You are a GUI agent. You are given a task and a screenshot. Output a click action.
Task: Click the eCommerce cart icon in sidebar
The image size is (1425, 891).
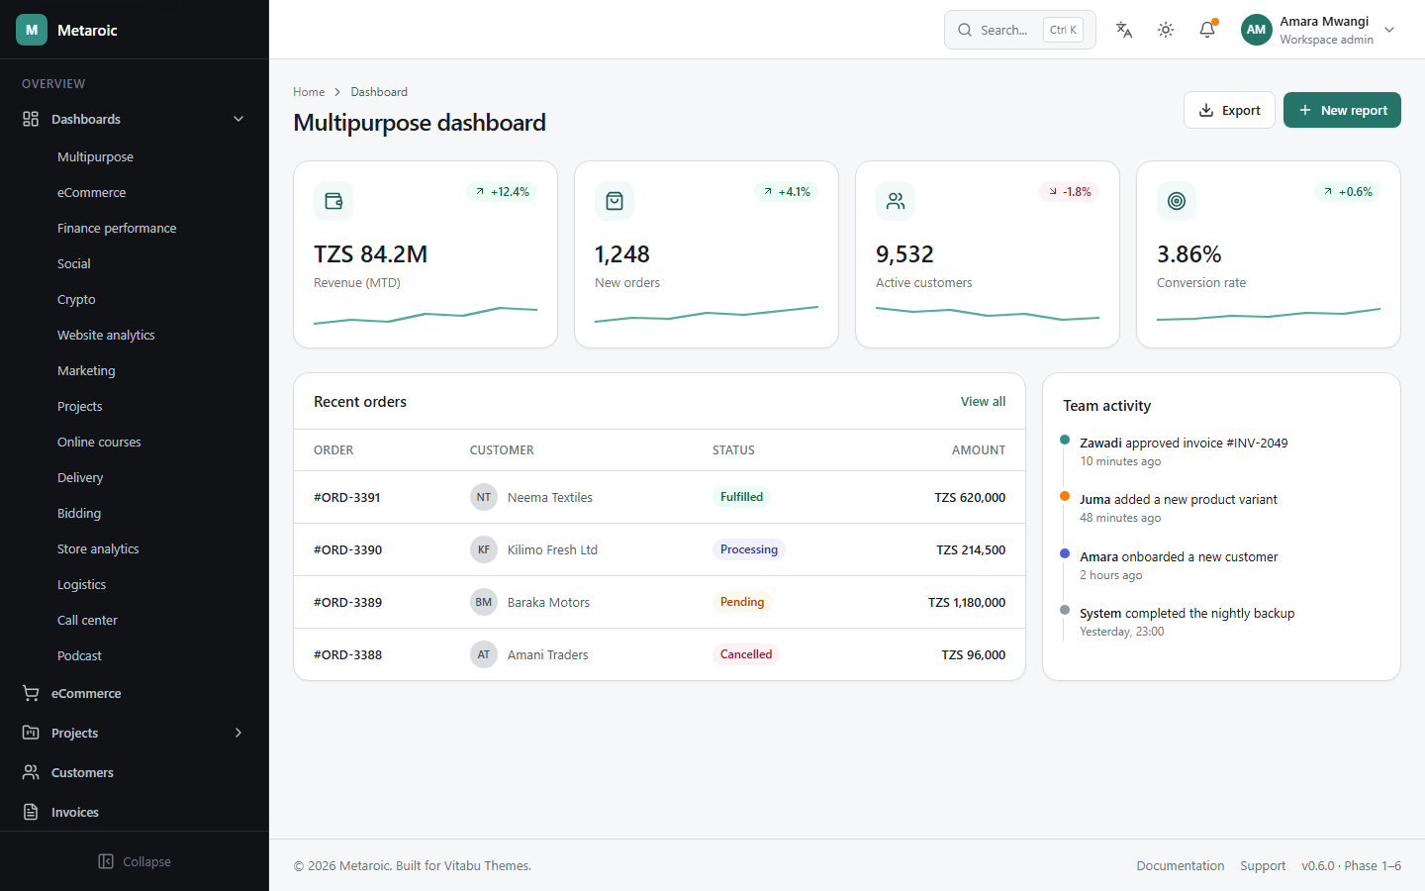click(x=31, y=693)
